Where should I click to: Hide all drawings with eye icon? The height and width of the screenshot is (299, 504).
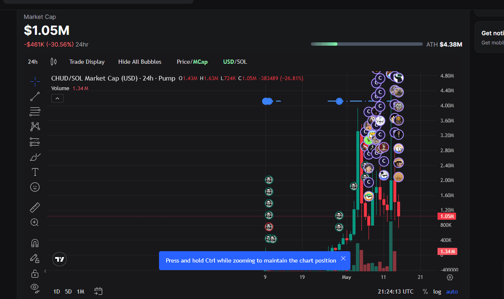pyautogui.click(x=35, y=289)
